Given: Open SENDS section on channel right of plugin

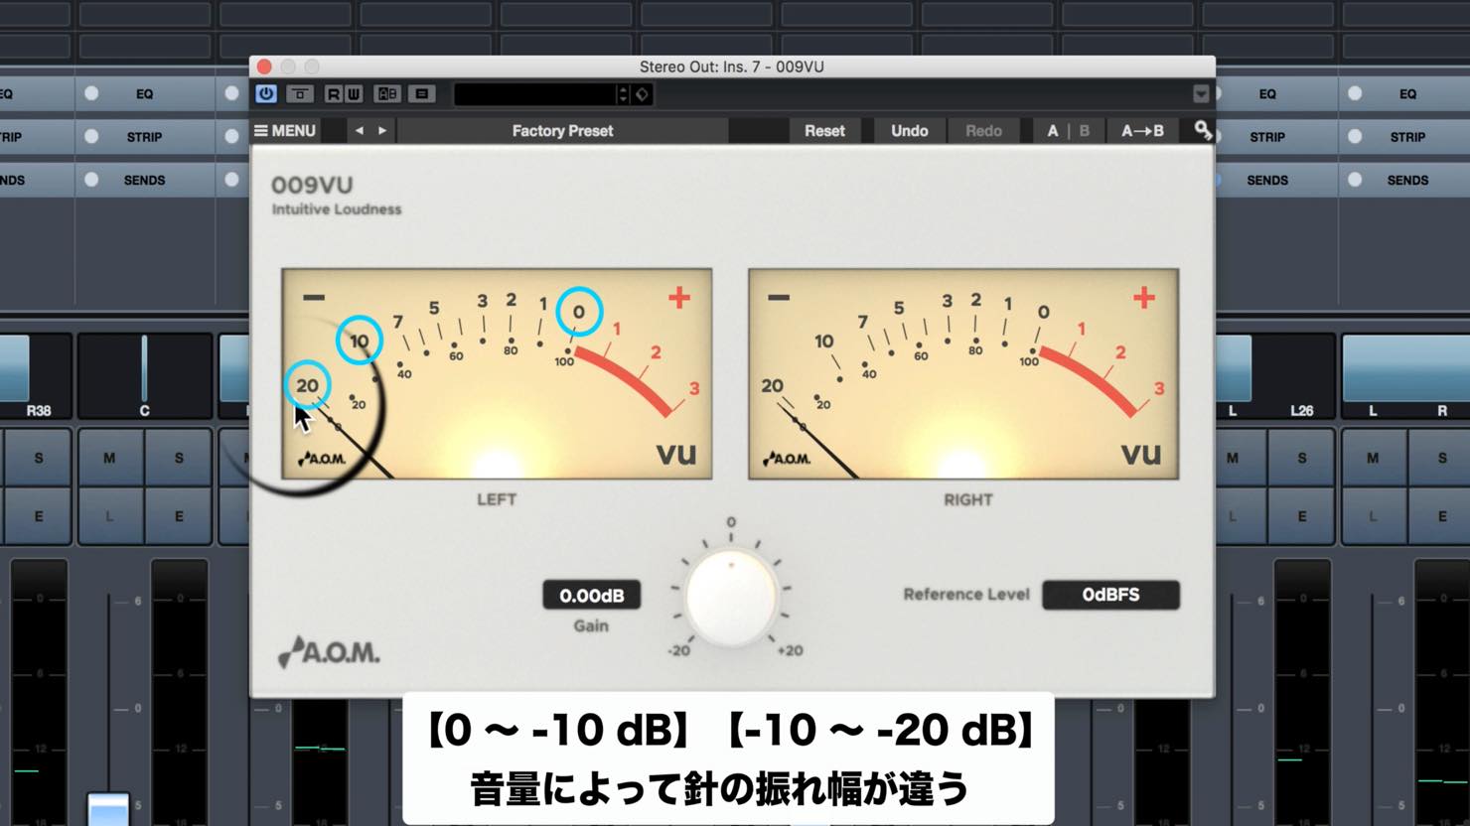Looking at the screenshot, I should (x=1267, y=180).
